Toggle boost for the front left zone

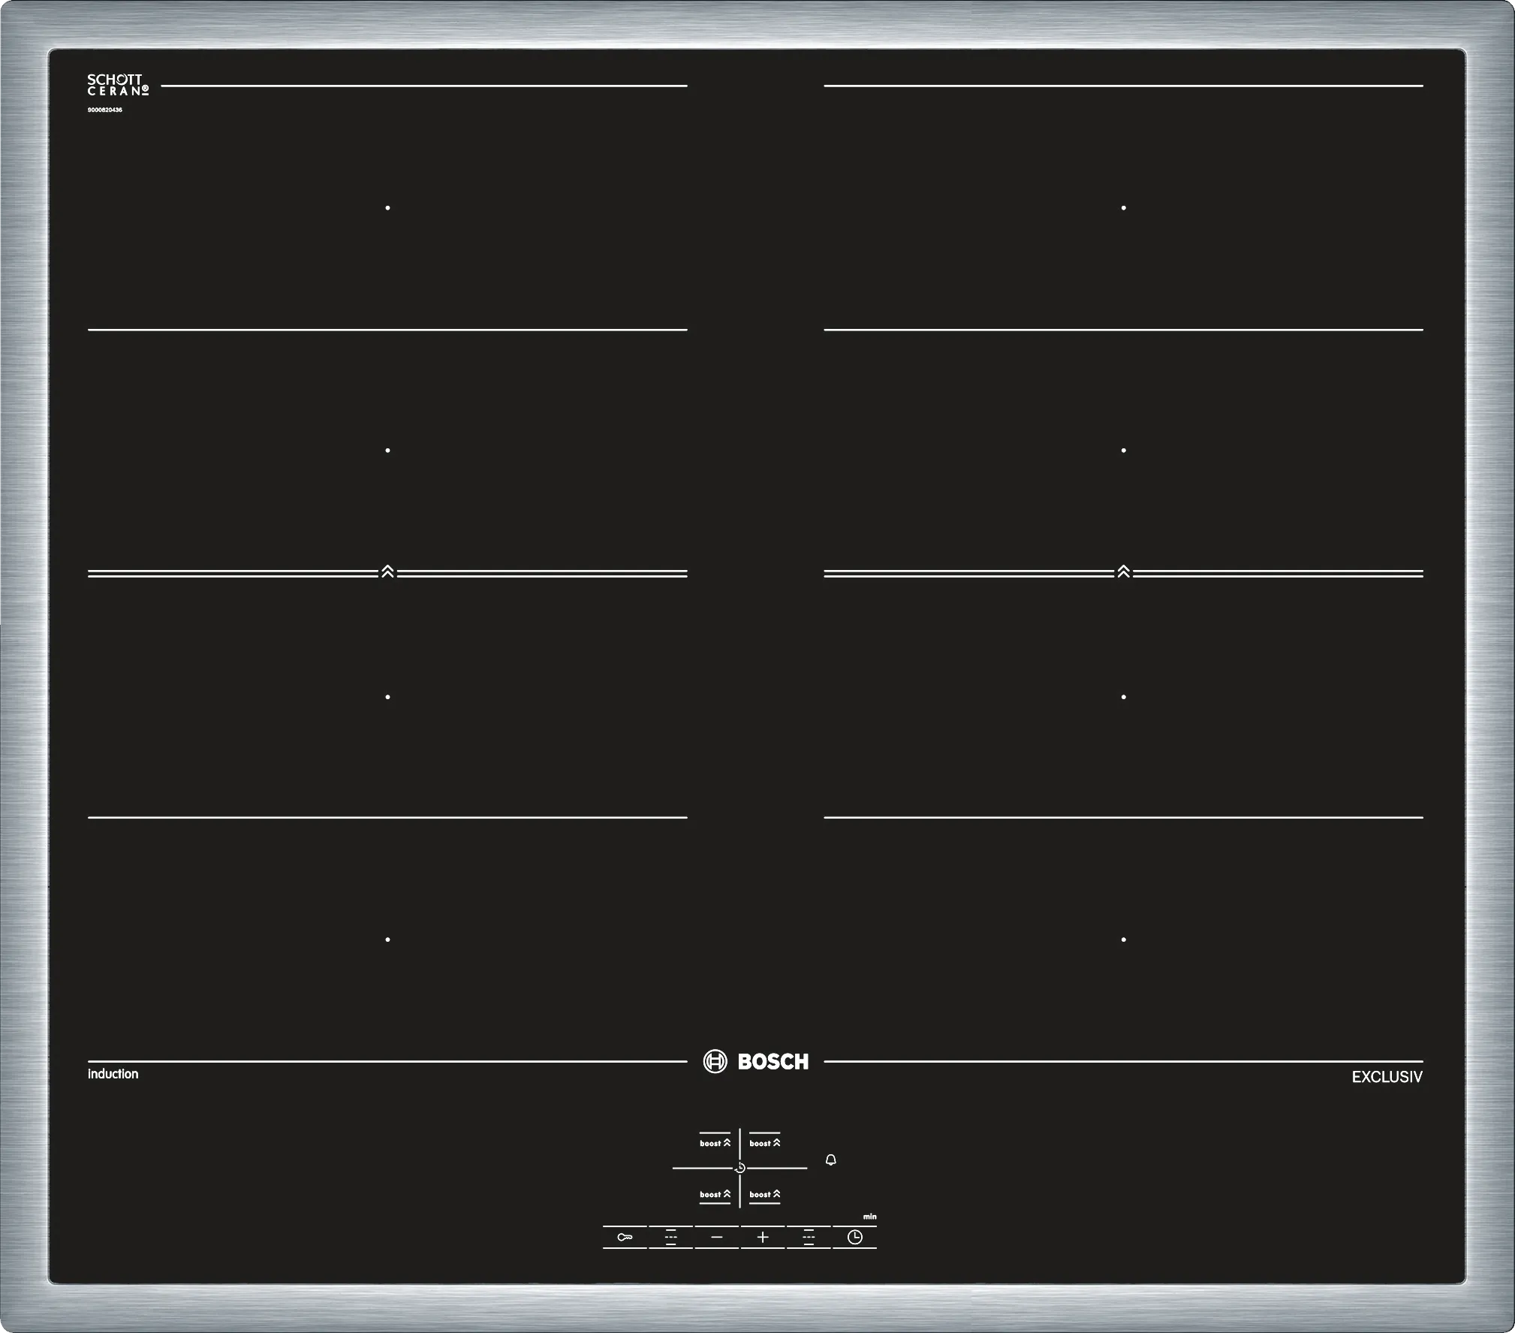(x=715, y=1194)
